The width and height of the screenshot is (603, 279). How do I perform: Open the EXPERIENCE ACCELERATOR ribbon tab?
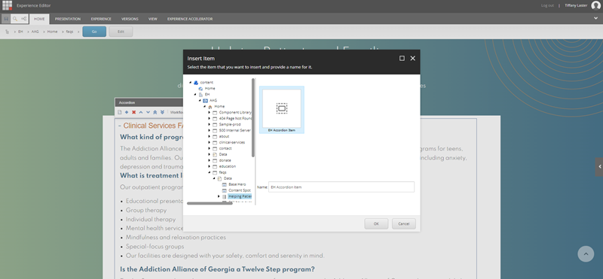click(190, 19)
